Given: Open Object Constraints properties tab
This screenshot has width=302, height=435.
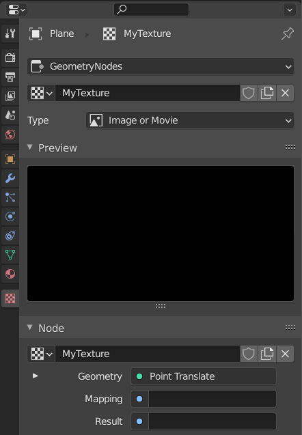Looking at the screenshot, I should point(10,236).
